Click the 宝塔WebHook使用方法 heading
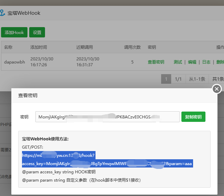This screenshot has height=196, width=224. point(45,139)
